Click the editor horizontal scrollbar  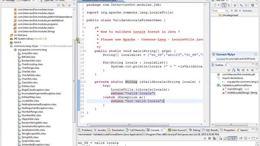(129, 125)
